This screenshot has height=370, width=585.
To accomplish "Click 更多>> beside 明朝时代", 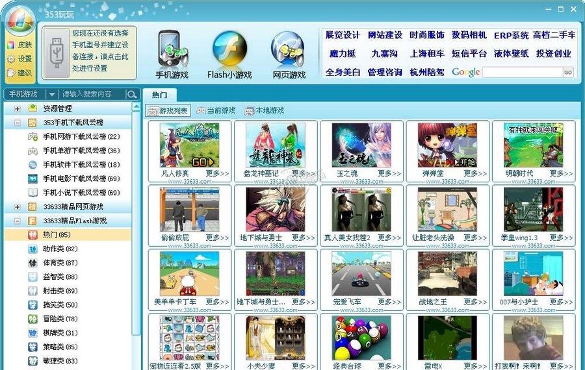I will [561, 173].
